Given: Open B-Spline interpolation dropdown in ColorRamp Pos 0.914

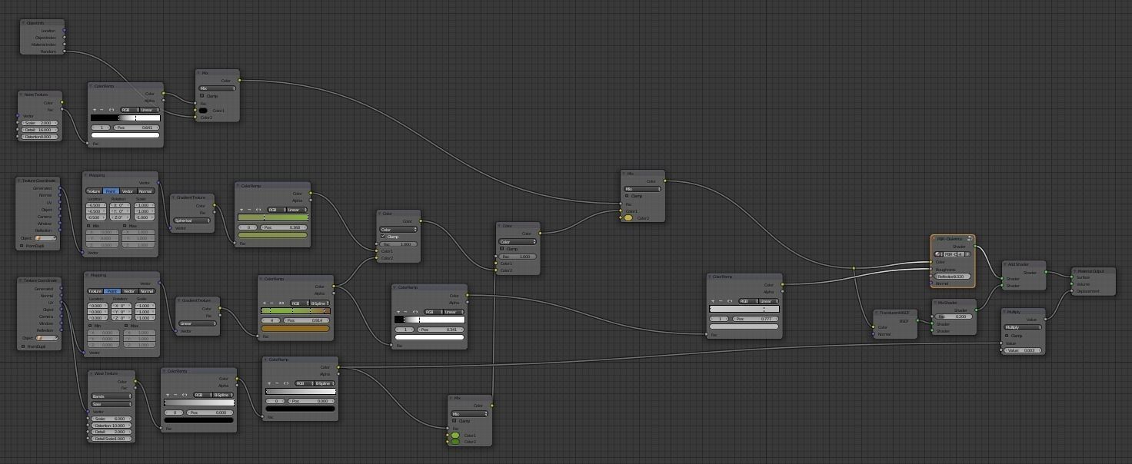Looking at the screenshot, I should coord(321,303).
